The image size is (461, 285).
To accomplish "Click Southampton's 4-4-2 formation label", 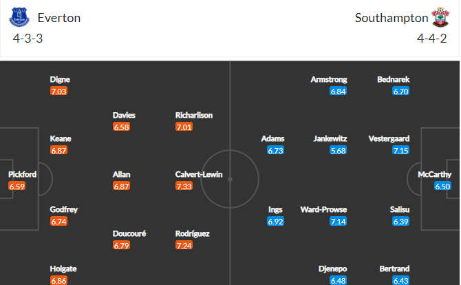I will click(431, 39).
